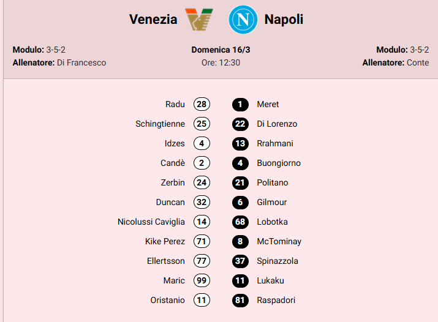
Task: Click player name McTominay
Action: tap(279, 241)
